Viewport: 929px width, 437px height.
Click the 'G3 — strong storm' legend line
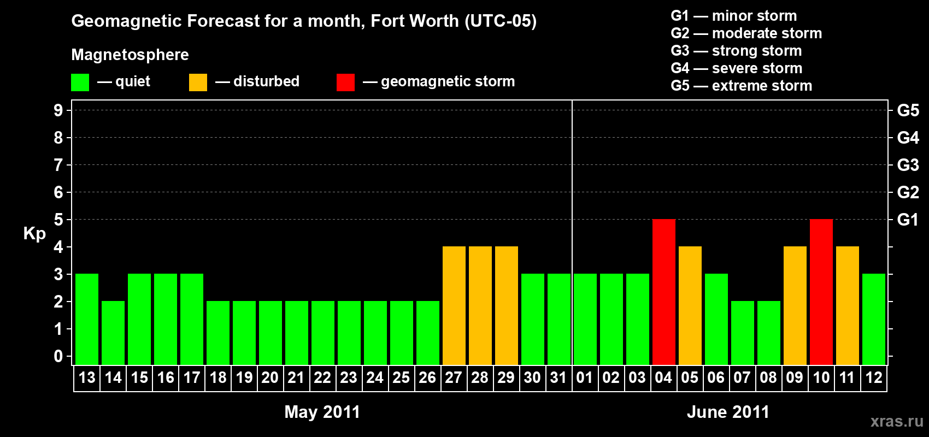pos(737,51)
